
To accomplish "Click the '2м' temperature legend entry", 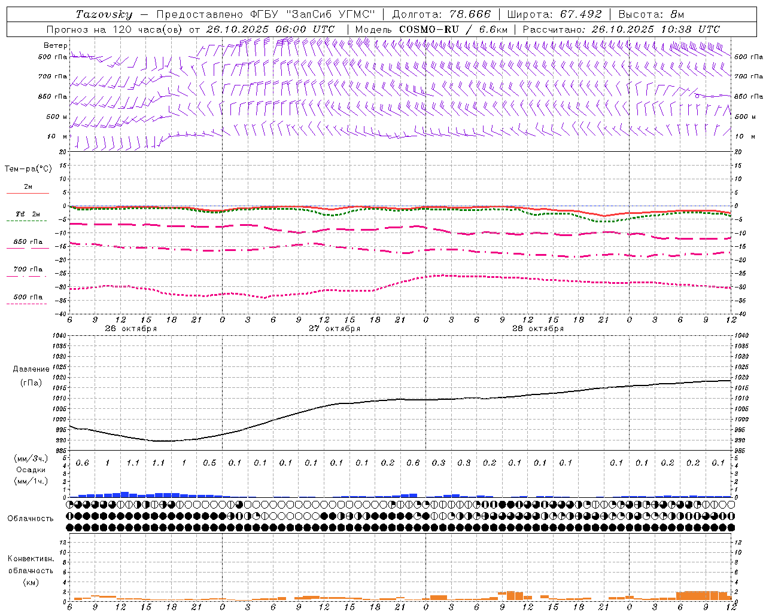I will [x=28, y=187].
